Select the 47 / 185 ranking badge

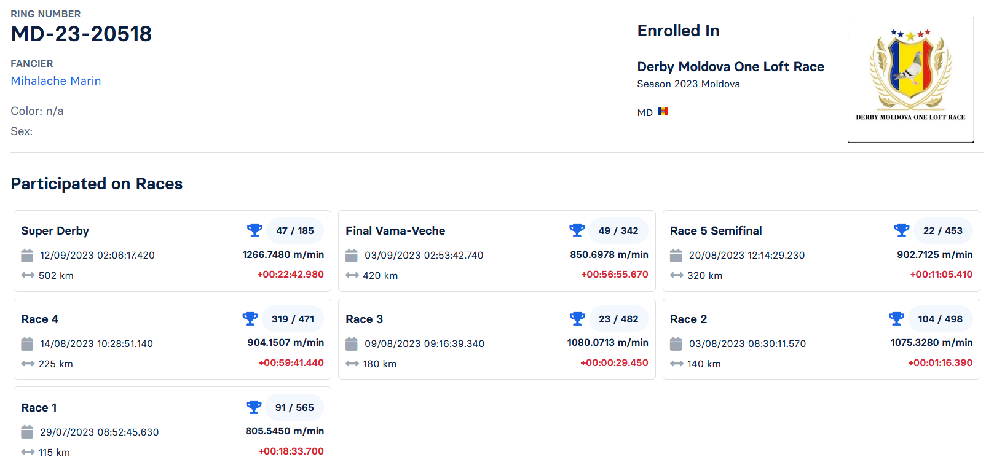pyautogui.click(x=295, y=231)
